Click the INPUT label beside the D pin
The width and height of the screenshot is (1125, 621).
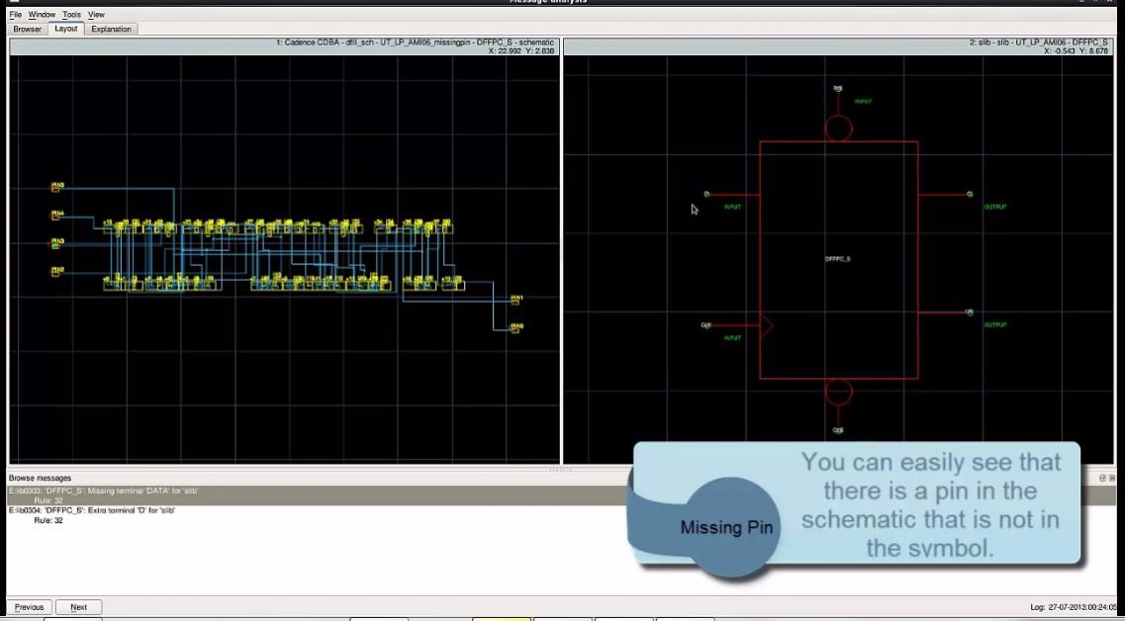pyautogui.click(x=732, y=207)
